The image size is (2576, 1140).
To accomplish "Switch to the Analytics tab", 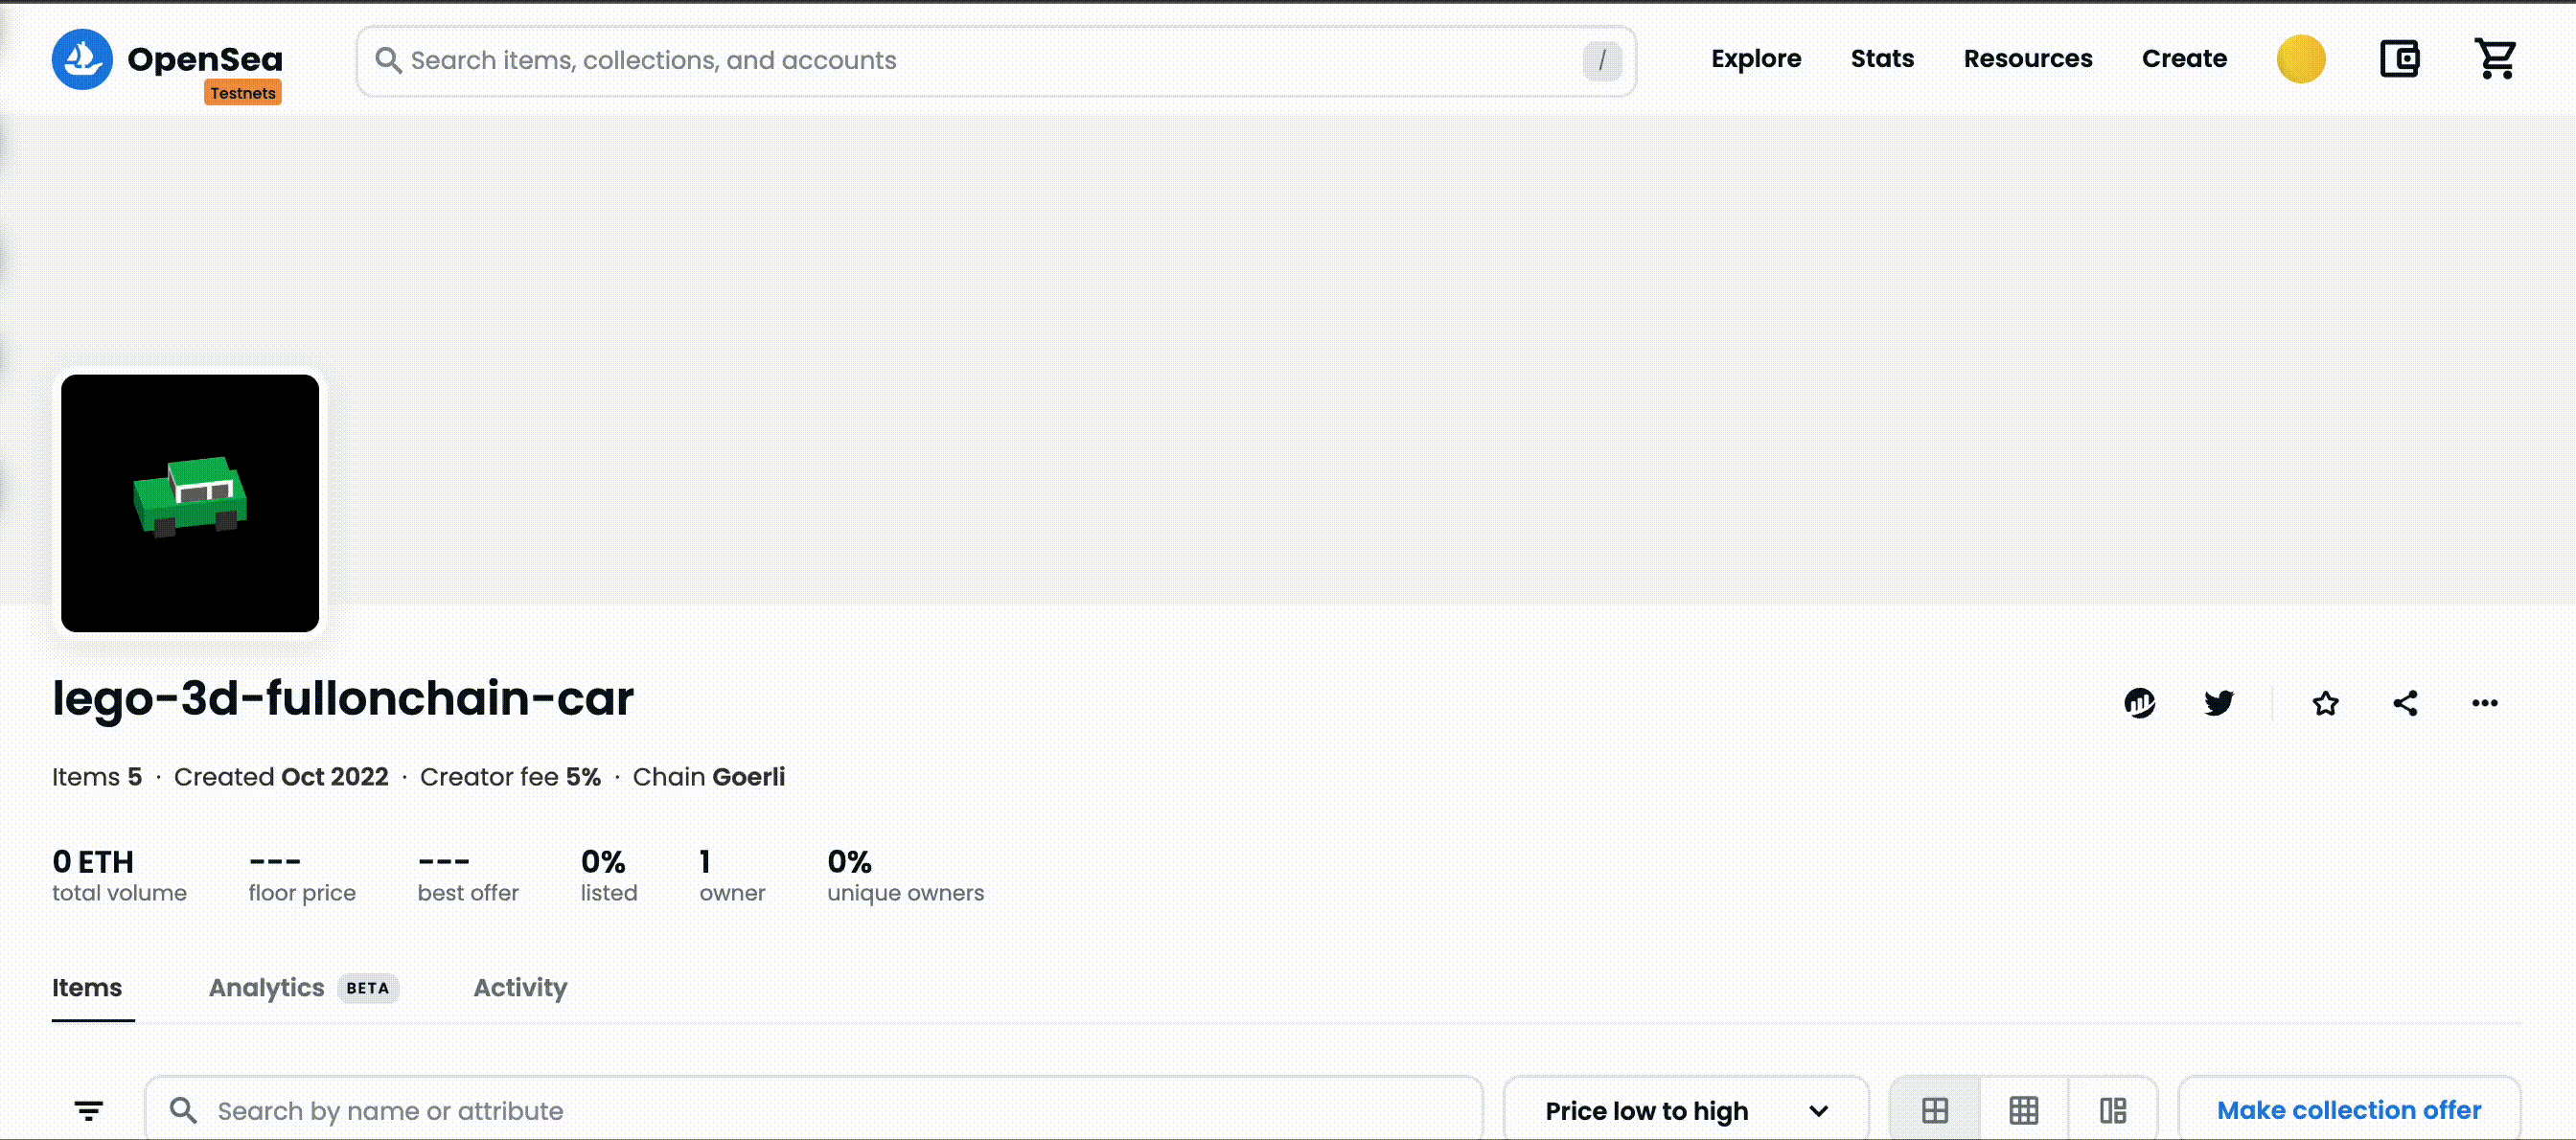I will [266, 988].
